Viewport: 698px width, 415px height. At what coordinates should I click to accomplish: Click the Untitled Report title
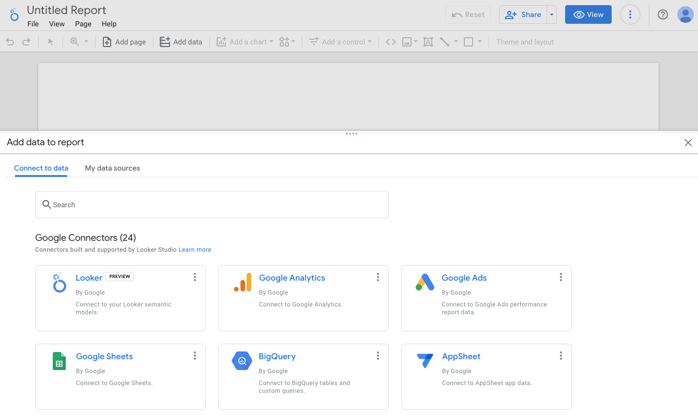pyautogui.click(x=67, y=10)
